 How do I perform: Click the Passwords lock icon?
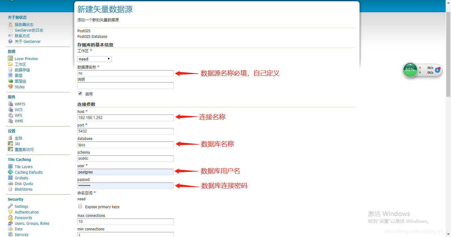pos(10,218)
